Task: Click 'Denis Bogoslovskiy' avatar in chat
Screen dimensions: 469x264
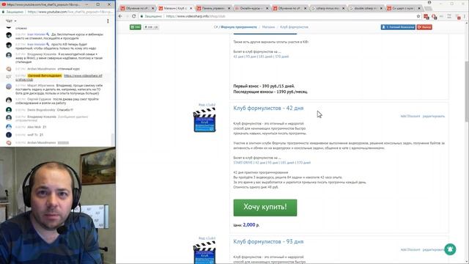Action: coord(9,110)
